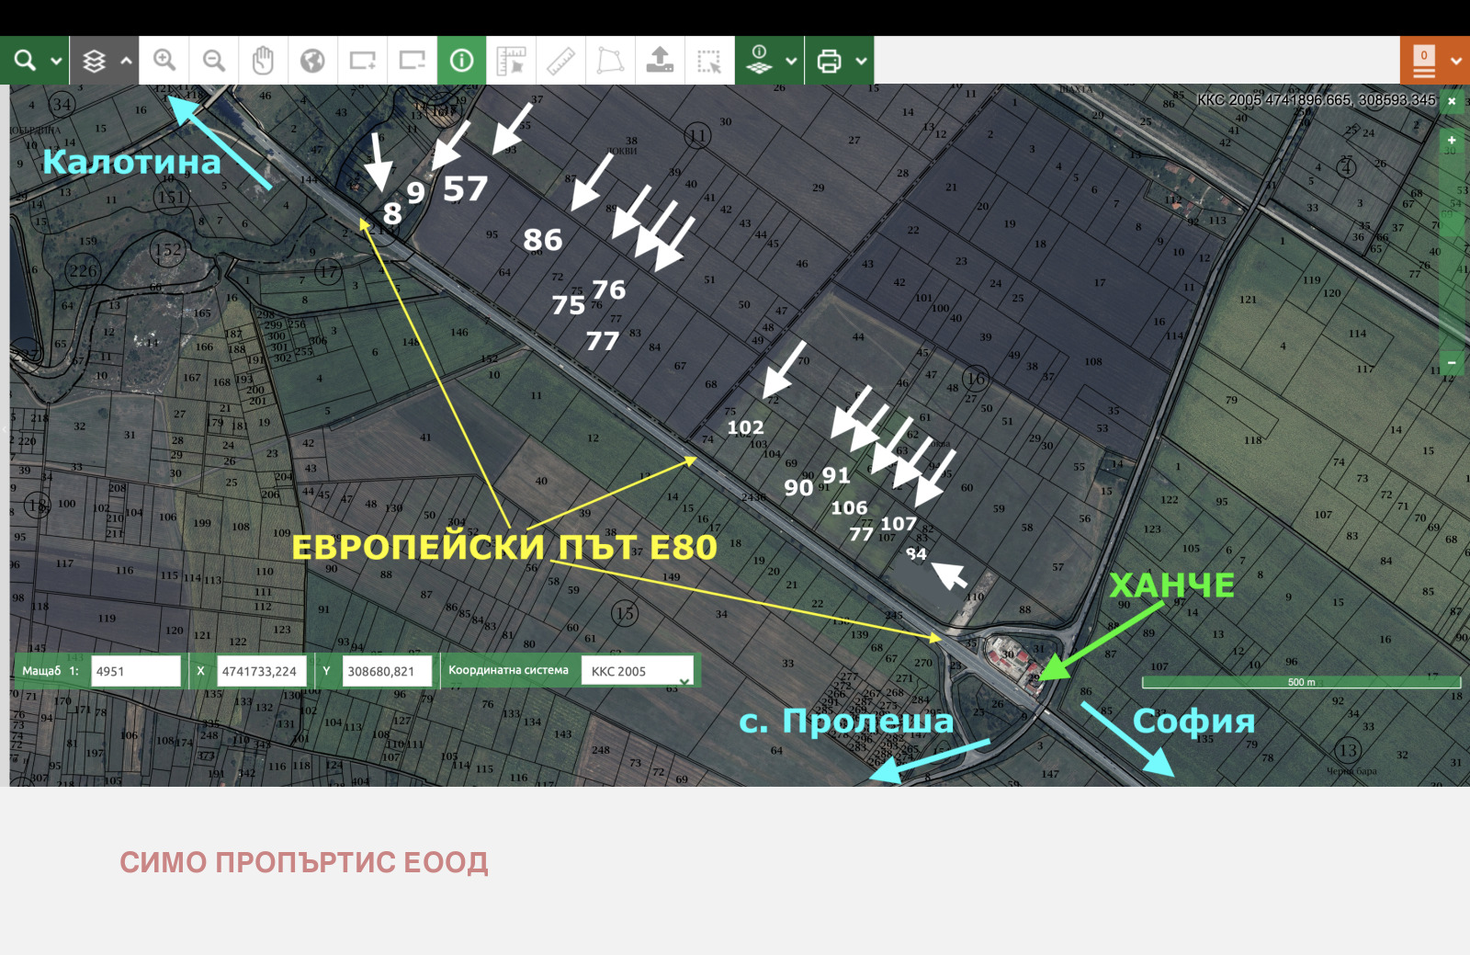Click the globe full extent icon

(312, 61)
